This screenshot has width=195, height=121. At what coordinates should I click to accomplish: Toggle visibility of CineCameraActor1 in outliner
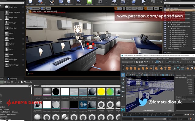tap(165, 10)
